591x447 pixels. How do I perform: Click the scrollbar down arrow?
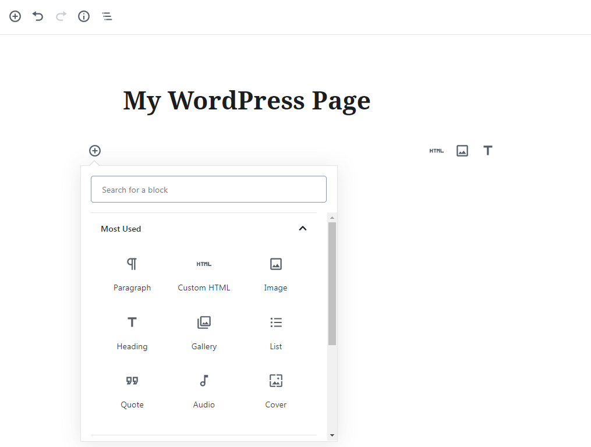pos(332,435)
